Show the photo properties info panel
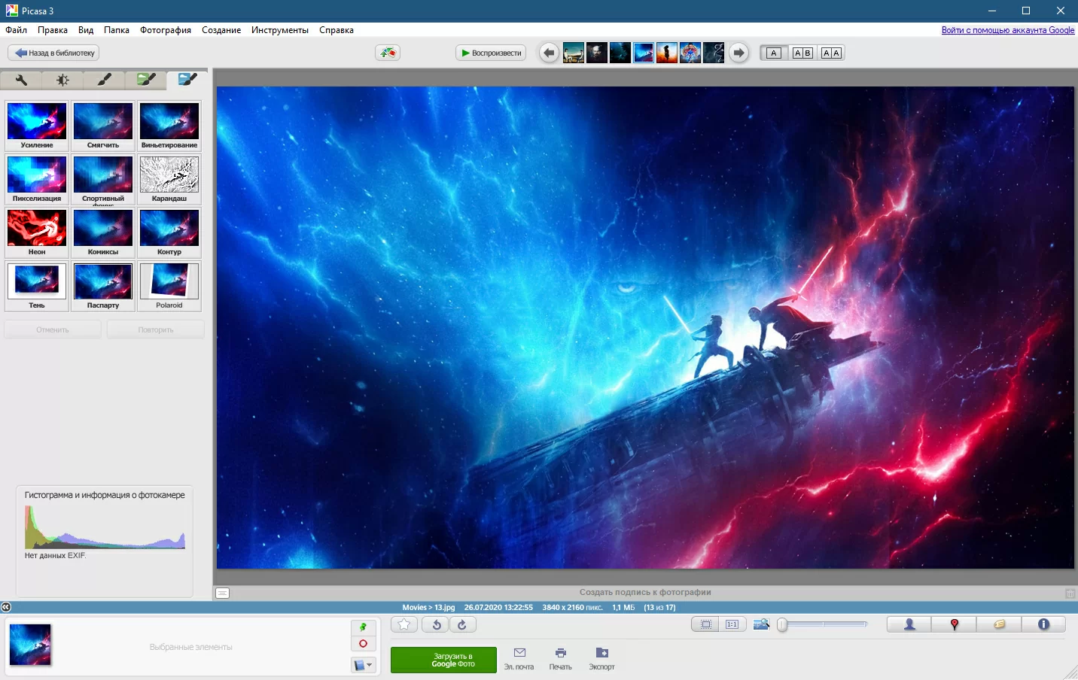Viewport: 1078px width, 680px height. tap(1043, 624)
